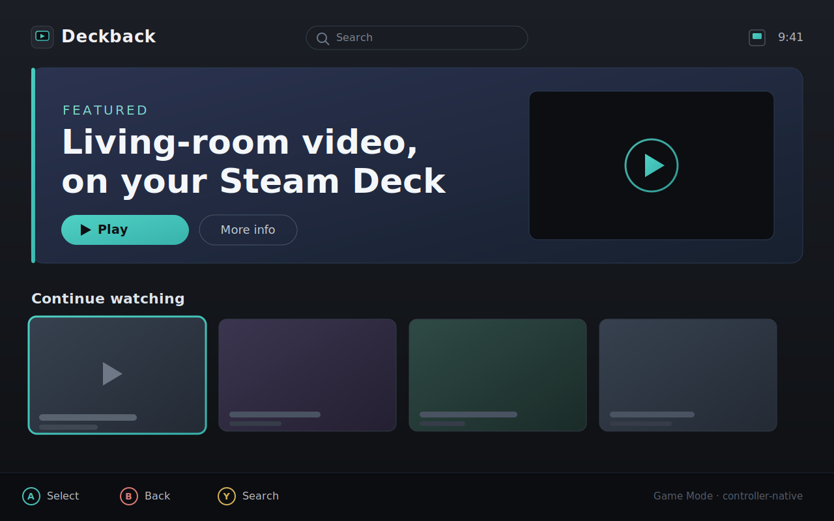
Task: Click the footer Search label
Action: point(261,496)
